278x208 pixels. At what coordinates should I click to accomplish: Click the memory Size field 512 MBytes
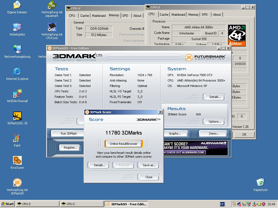99,35
